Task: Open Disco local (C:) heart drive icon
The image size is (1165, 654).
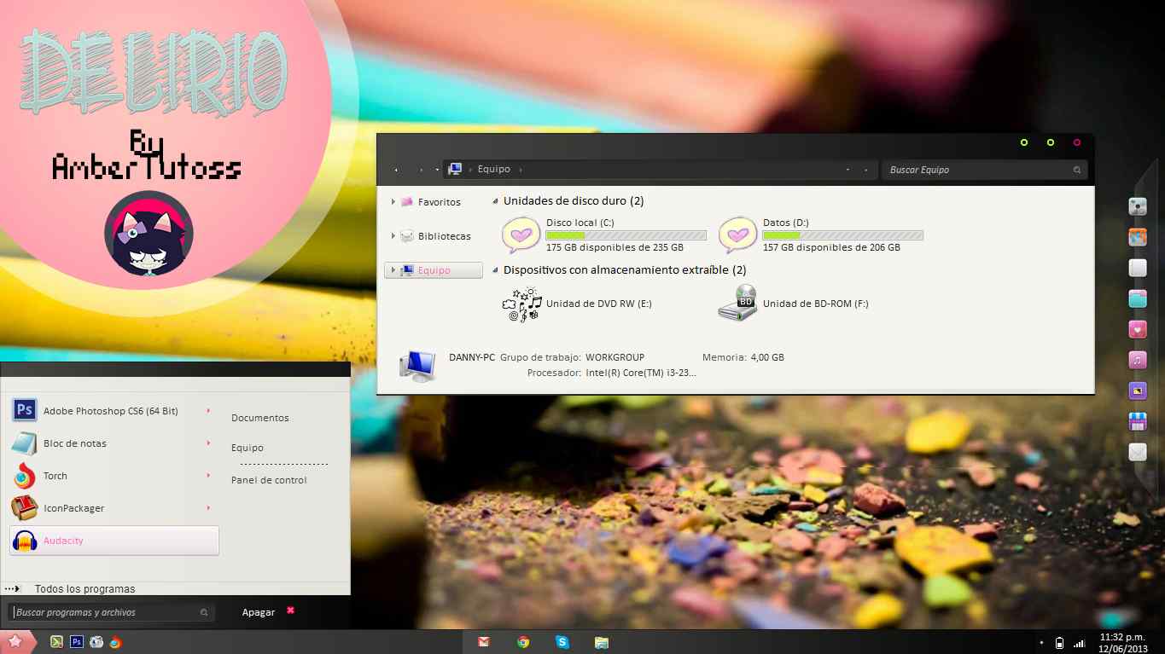Action: (521, 235)
